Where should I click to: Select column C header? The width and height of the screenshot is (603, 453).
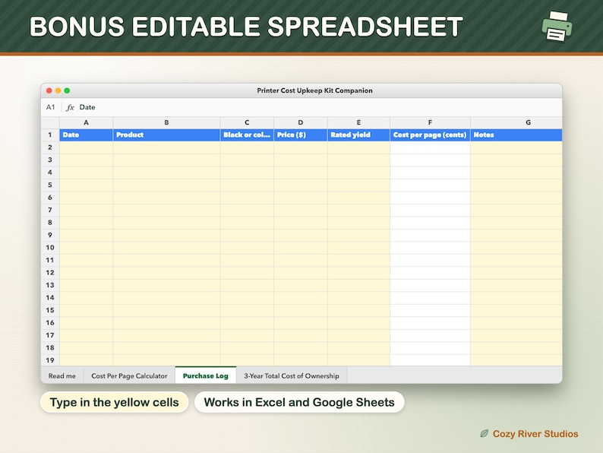[247, 122]
